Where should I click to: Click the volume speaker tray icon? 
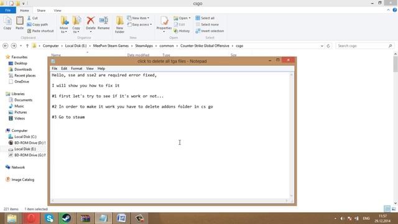[342, 218]
